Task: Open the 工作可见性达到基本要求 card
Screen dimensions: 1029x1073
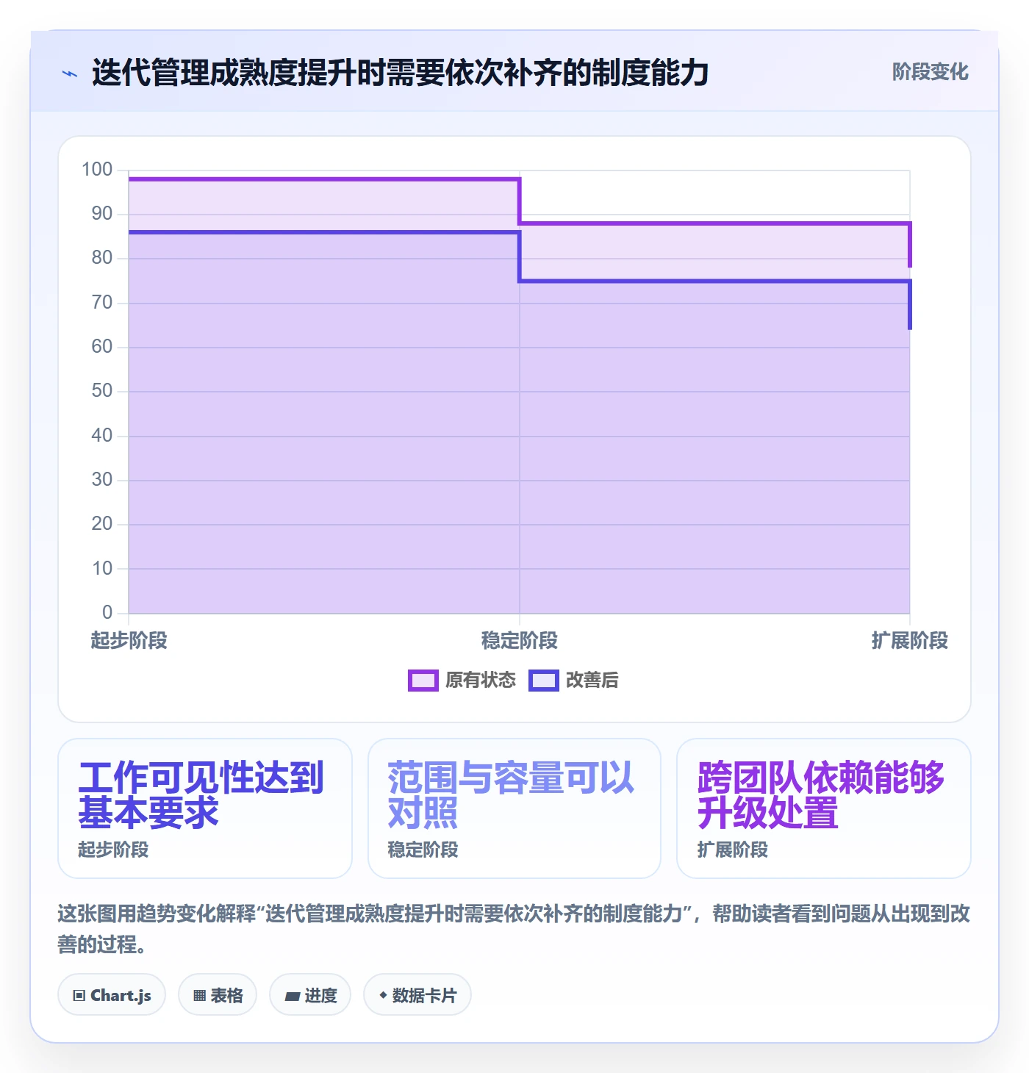Action: [x=205, y=808]
